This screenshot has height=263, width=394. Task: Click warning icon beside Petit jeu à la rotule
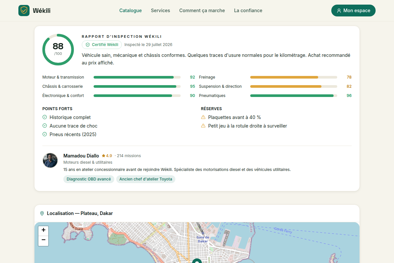(203, 126)
